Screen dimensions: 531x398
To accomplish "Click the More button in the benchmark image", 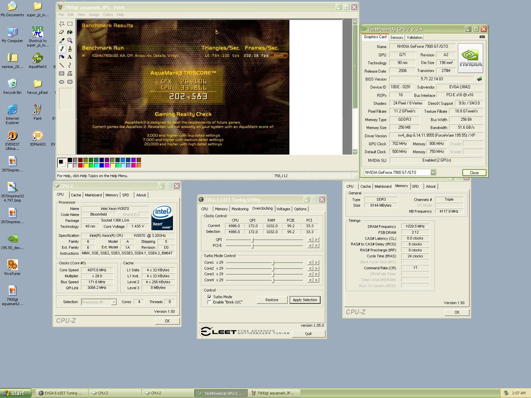I will [279, 55].
